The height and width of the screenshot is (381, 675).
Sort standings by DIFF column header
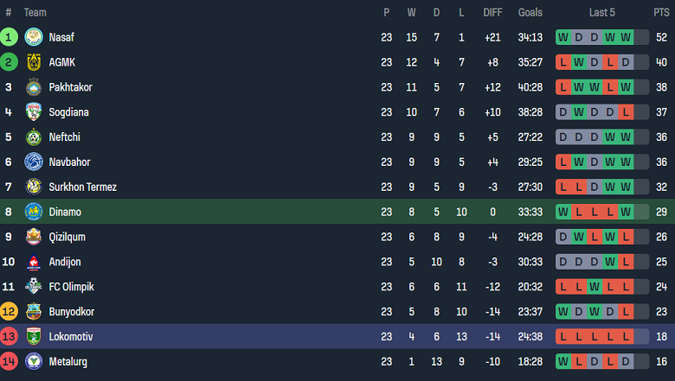[x=492, y=12]
